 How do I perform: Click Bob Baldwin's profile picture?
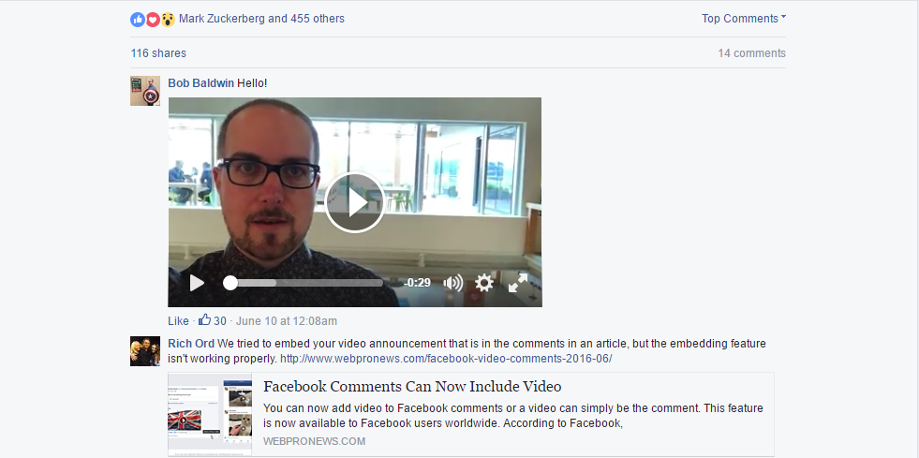coord(145,91)
